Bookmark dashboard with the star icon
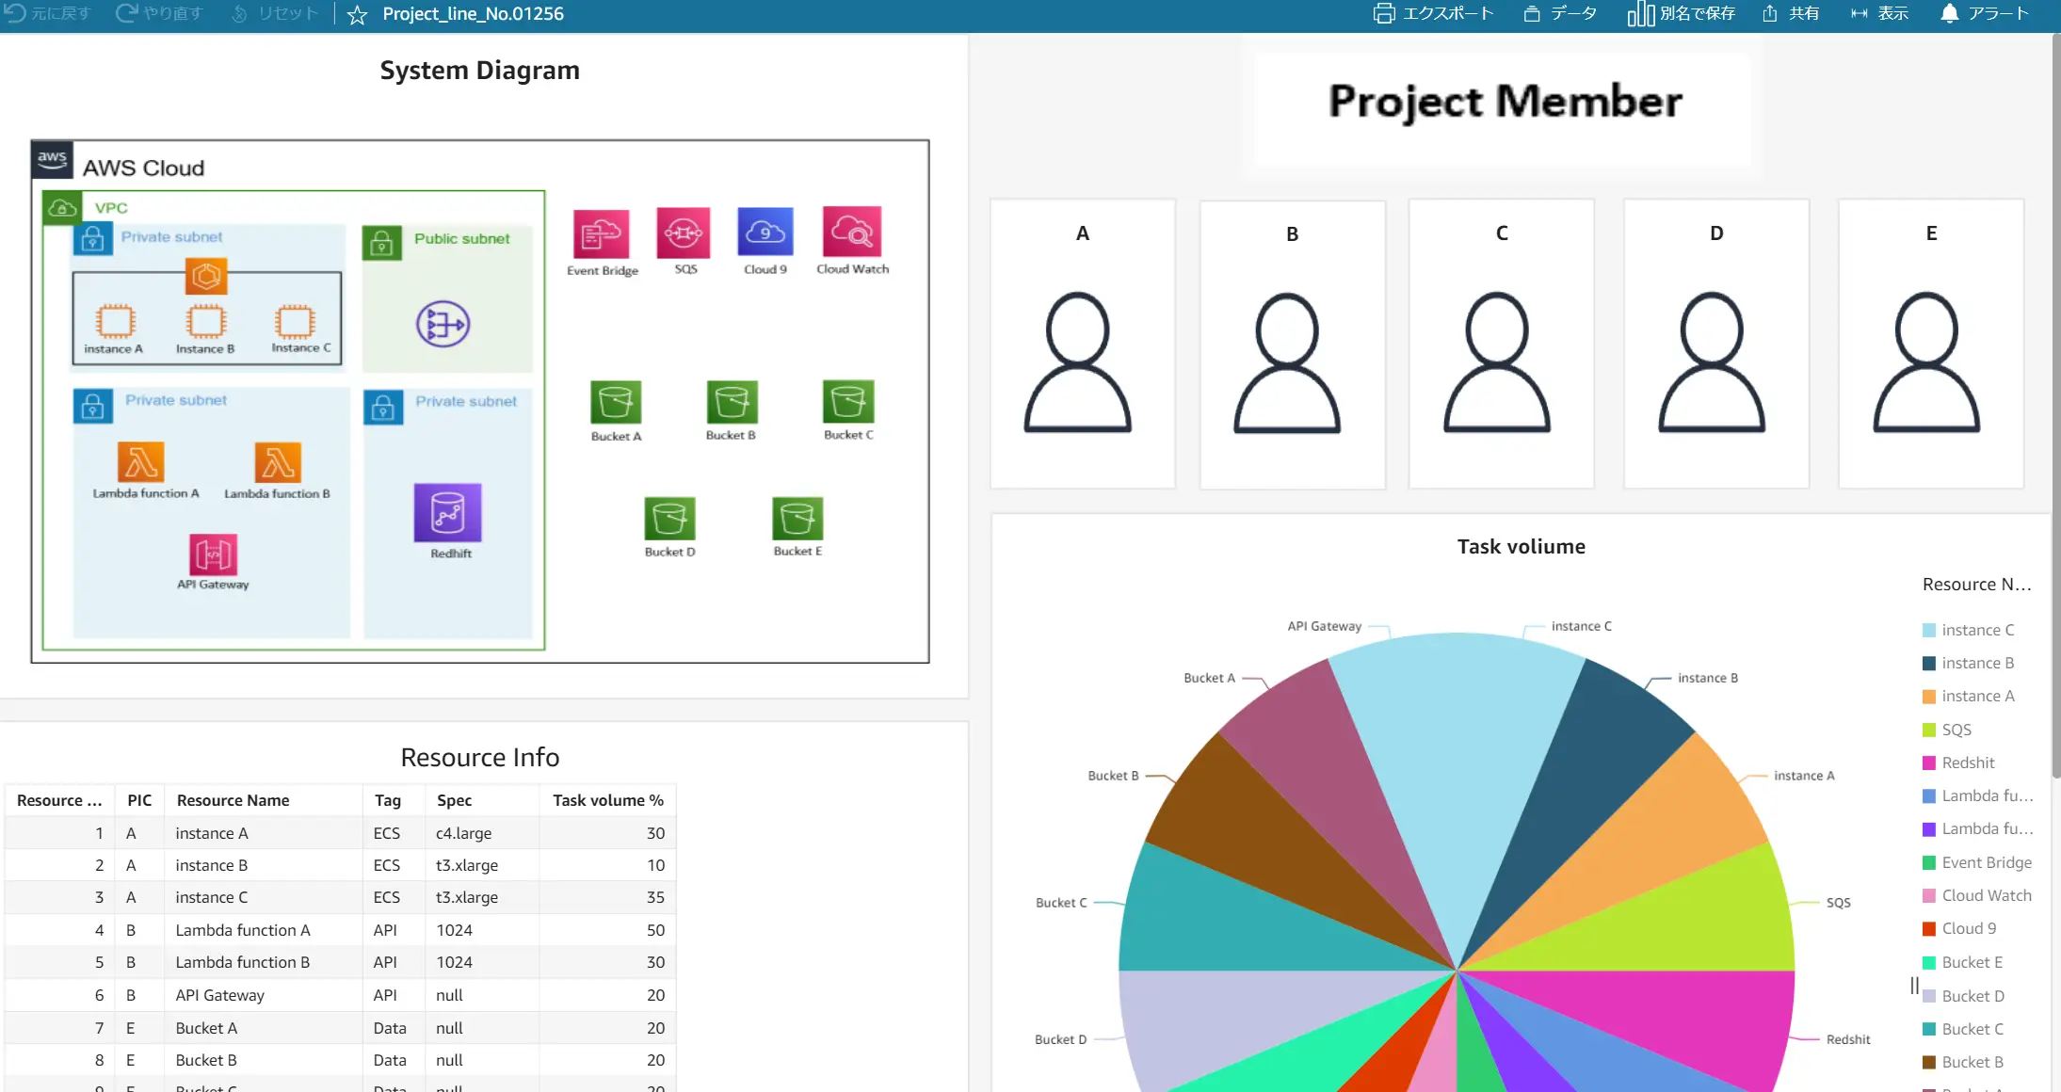Viewport: 2061px width, 1092px height. pos(357,14)
